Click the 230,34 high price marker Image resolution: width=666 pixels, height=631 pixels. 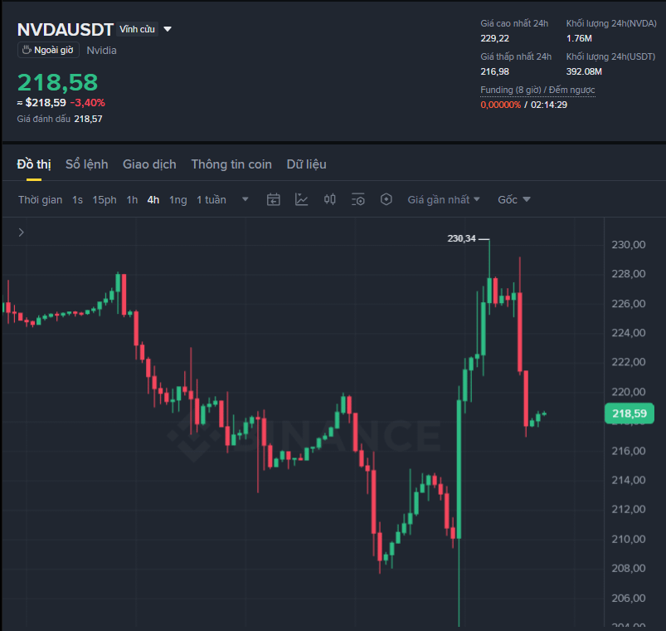[462, 238]
